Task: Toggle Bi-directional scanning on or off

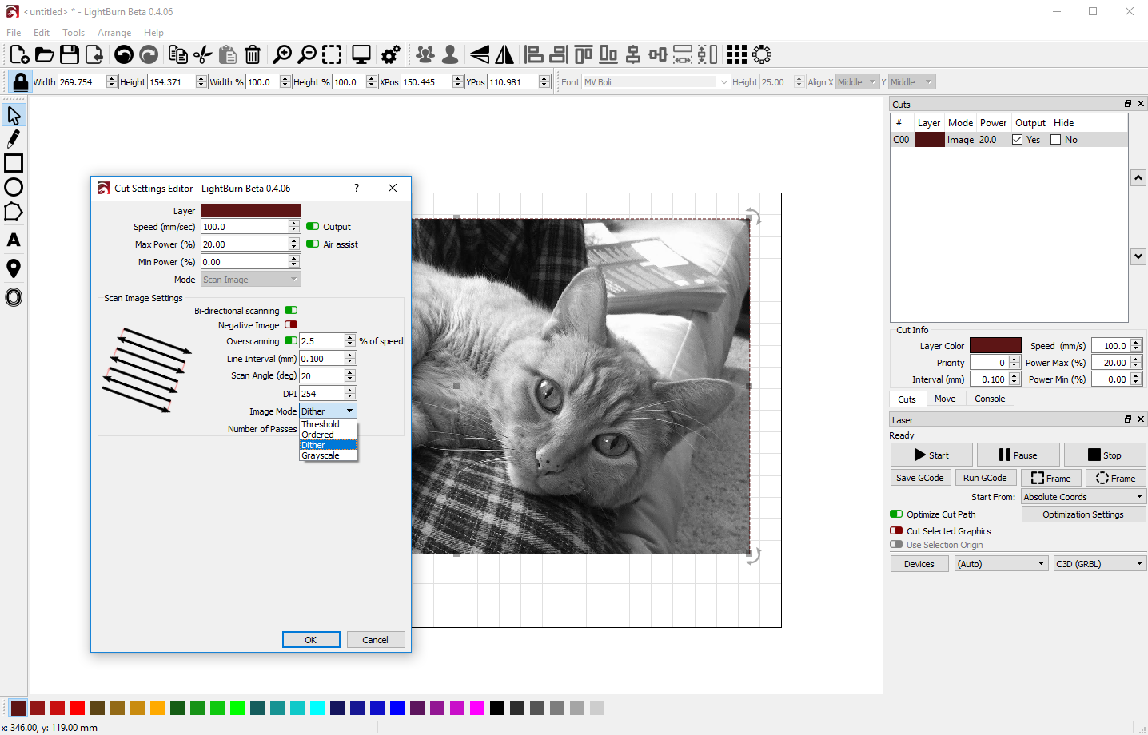Action: point(290,310)
